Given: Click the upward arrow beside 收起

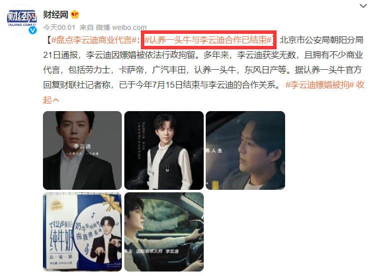Looking at the screenshot, I should [x=56, y=100].
